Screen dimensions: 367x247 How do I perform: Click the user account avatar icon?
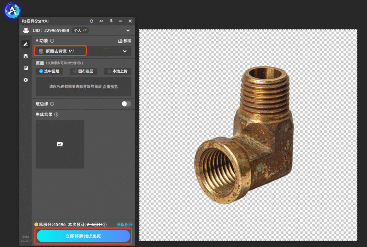pyautogui.click(x=26, y=30)
